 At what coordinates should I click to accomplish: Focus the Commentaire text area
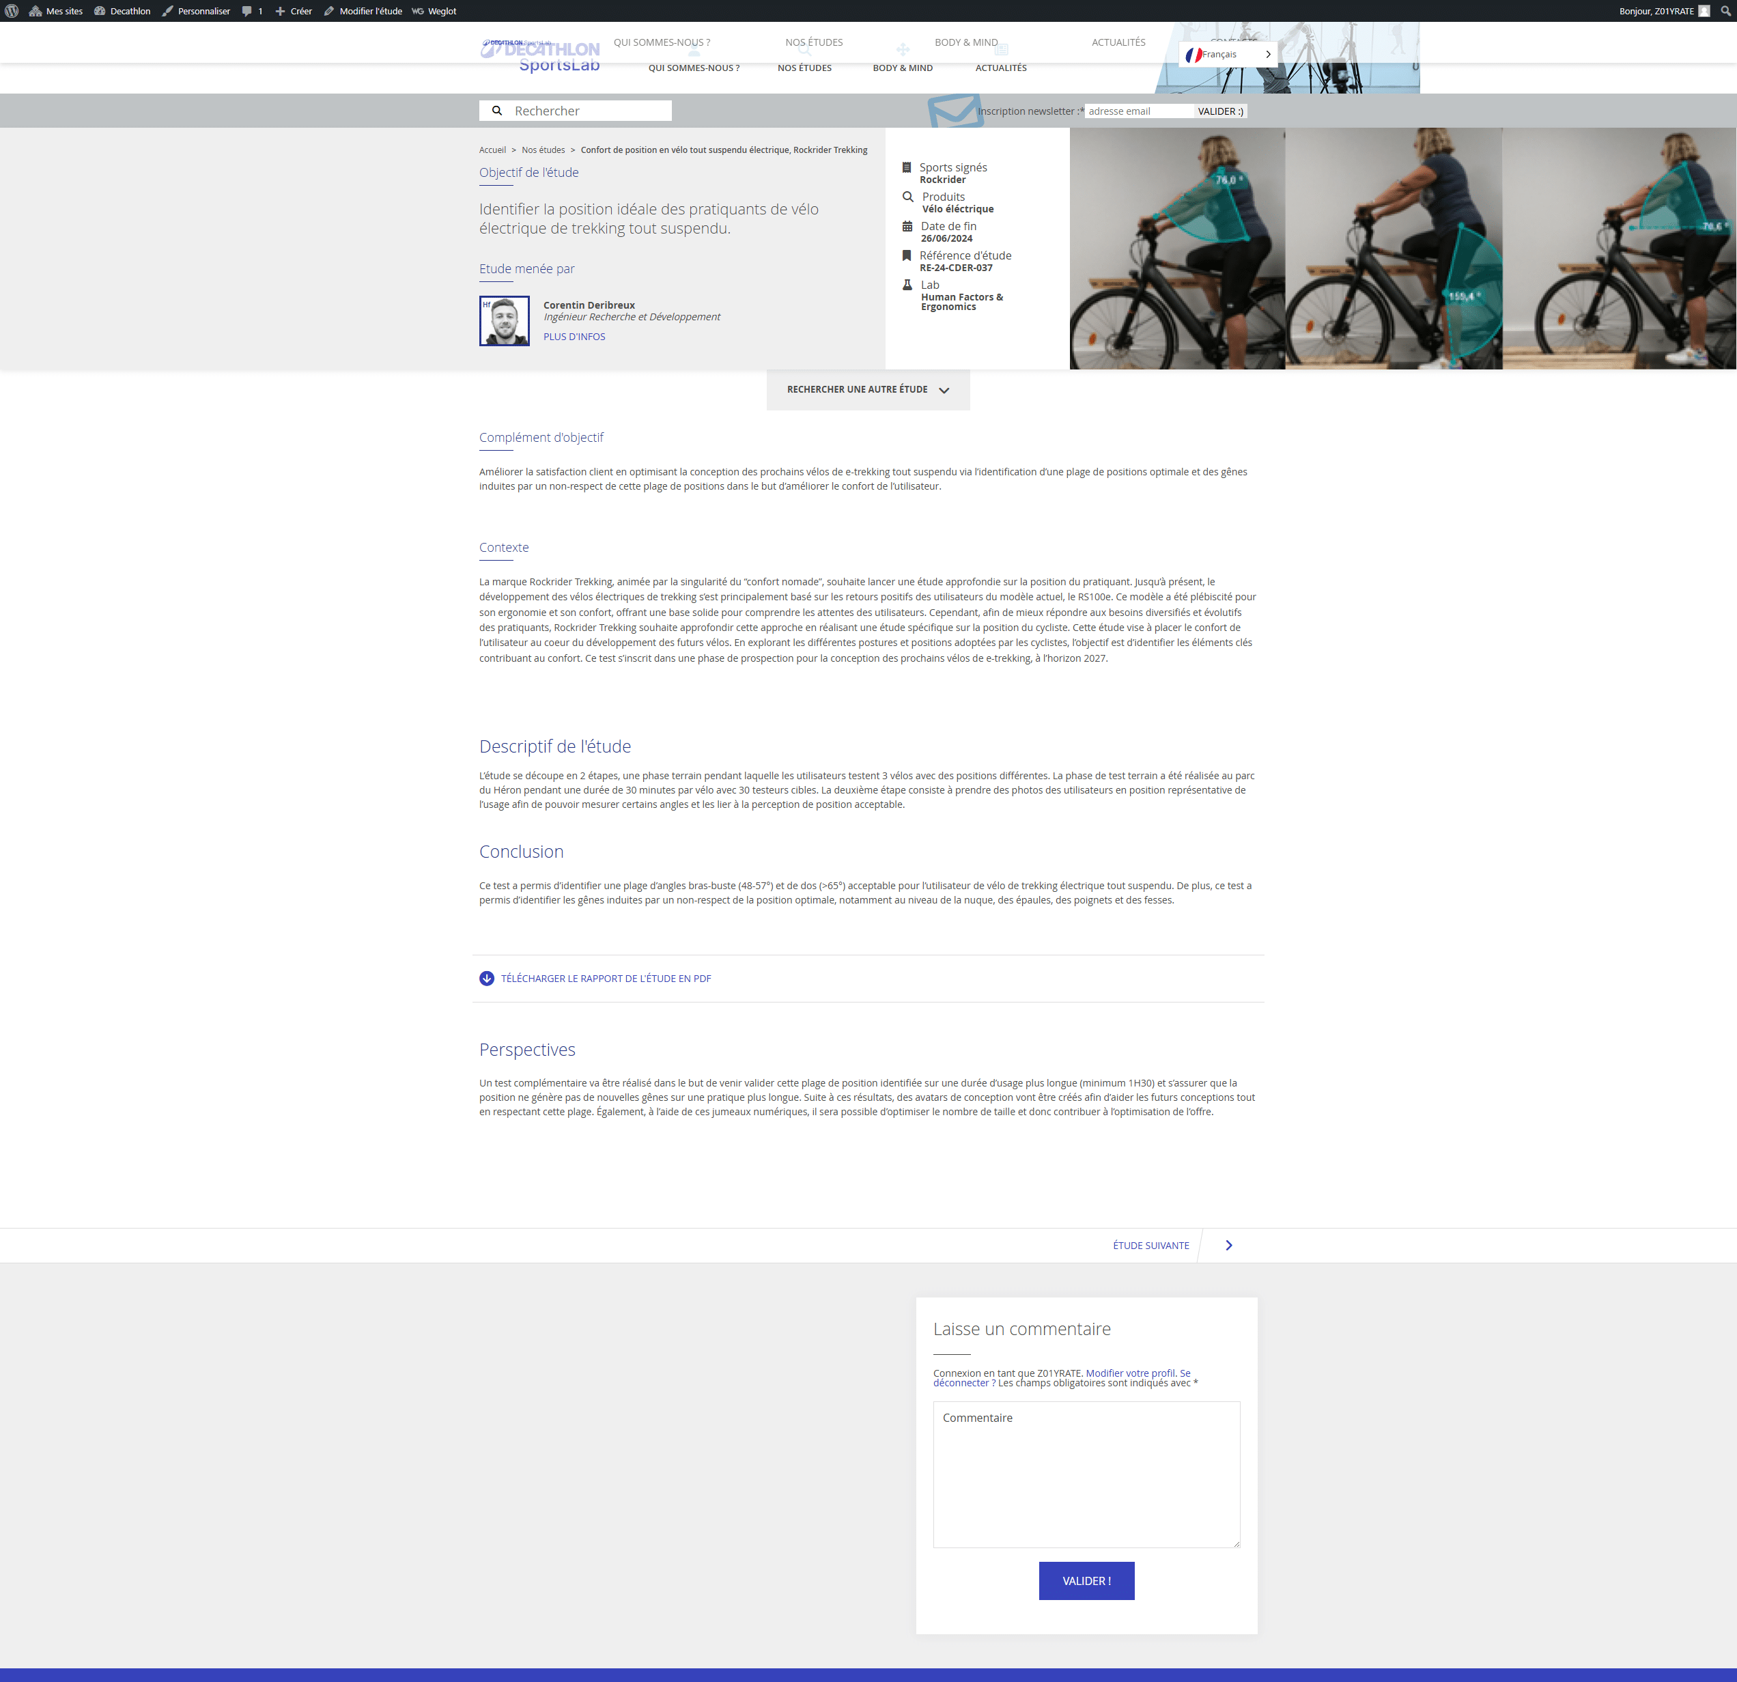click(1086, 1474)
